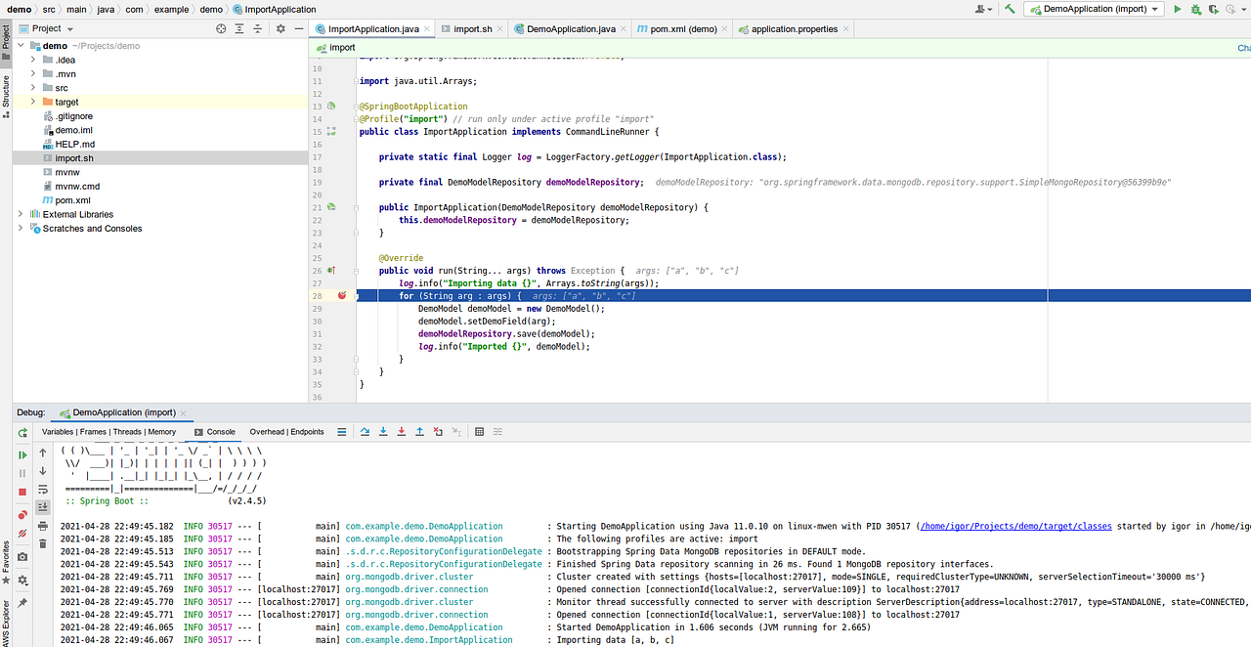Click the Step Over debug icon

coord(365,432)
